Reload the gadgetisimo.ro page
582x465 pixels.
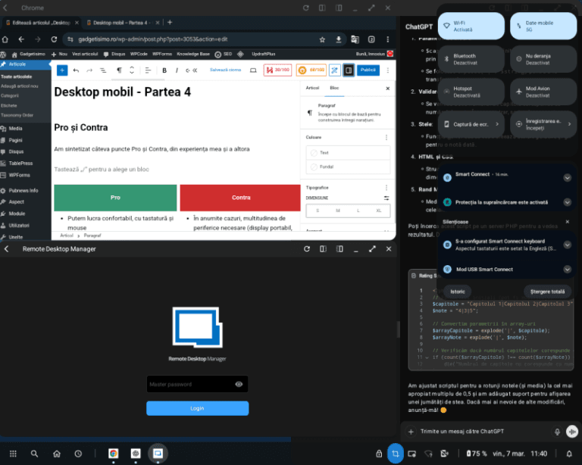[x=54, y=39]
